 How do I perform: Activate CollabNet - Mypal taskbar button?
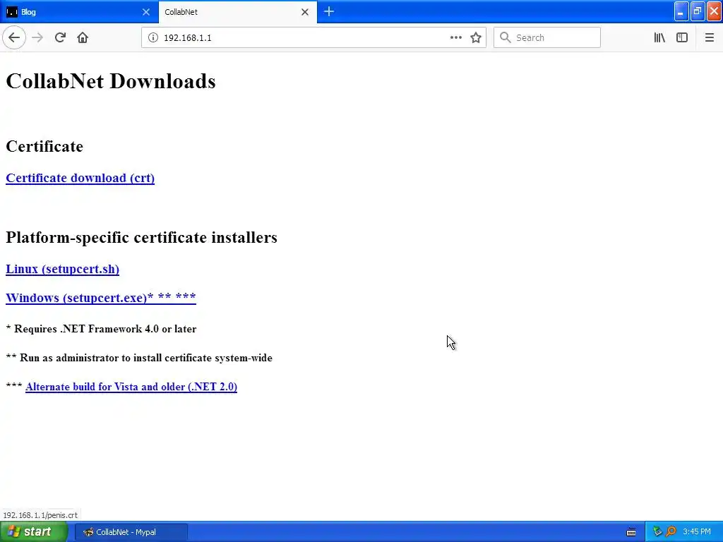click(131, 532)
